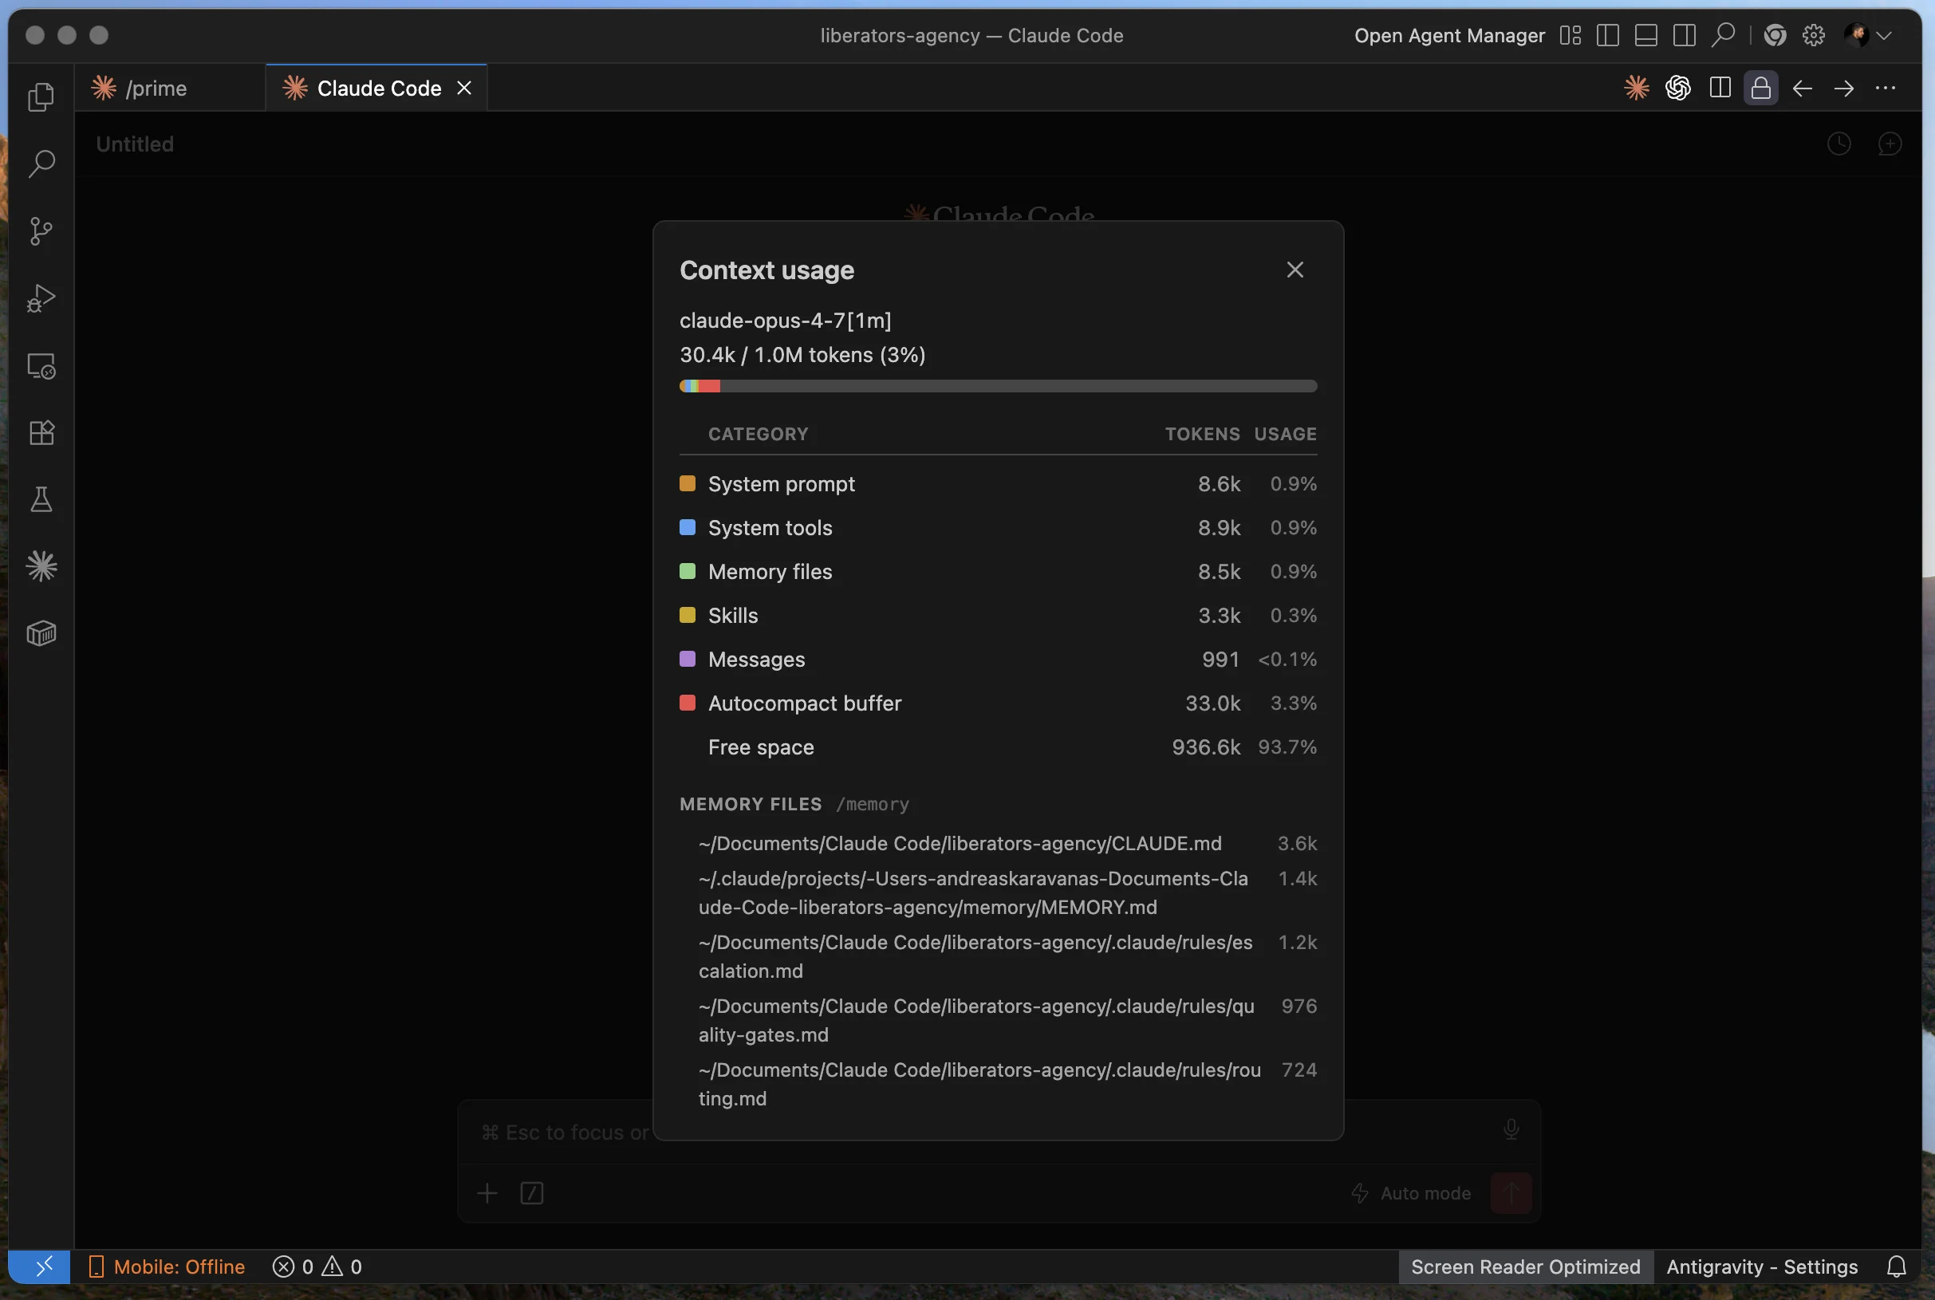Click the OpenAI icon in editor toolbar

1677,88
